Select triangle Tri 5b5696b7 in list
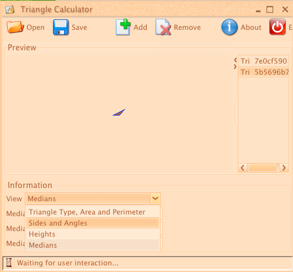Image resolution: width=293 pixels, height=272 pixels. click(x=264, y=72)
